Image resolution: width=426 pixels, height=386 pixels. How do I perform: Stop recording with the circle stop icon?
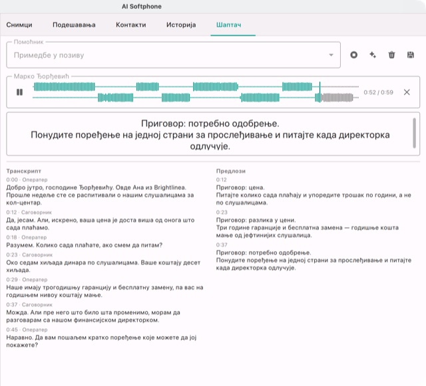click(x=353, y=54)
